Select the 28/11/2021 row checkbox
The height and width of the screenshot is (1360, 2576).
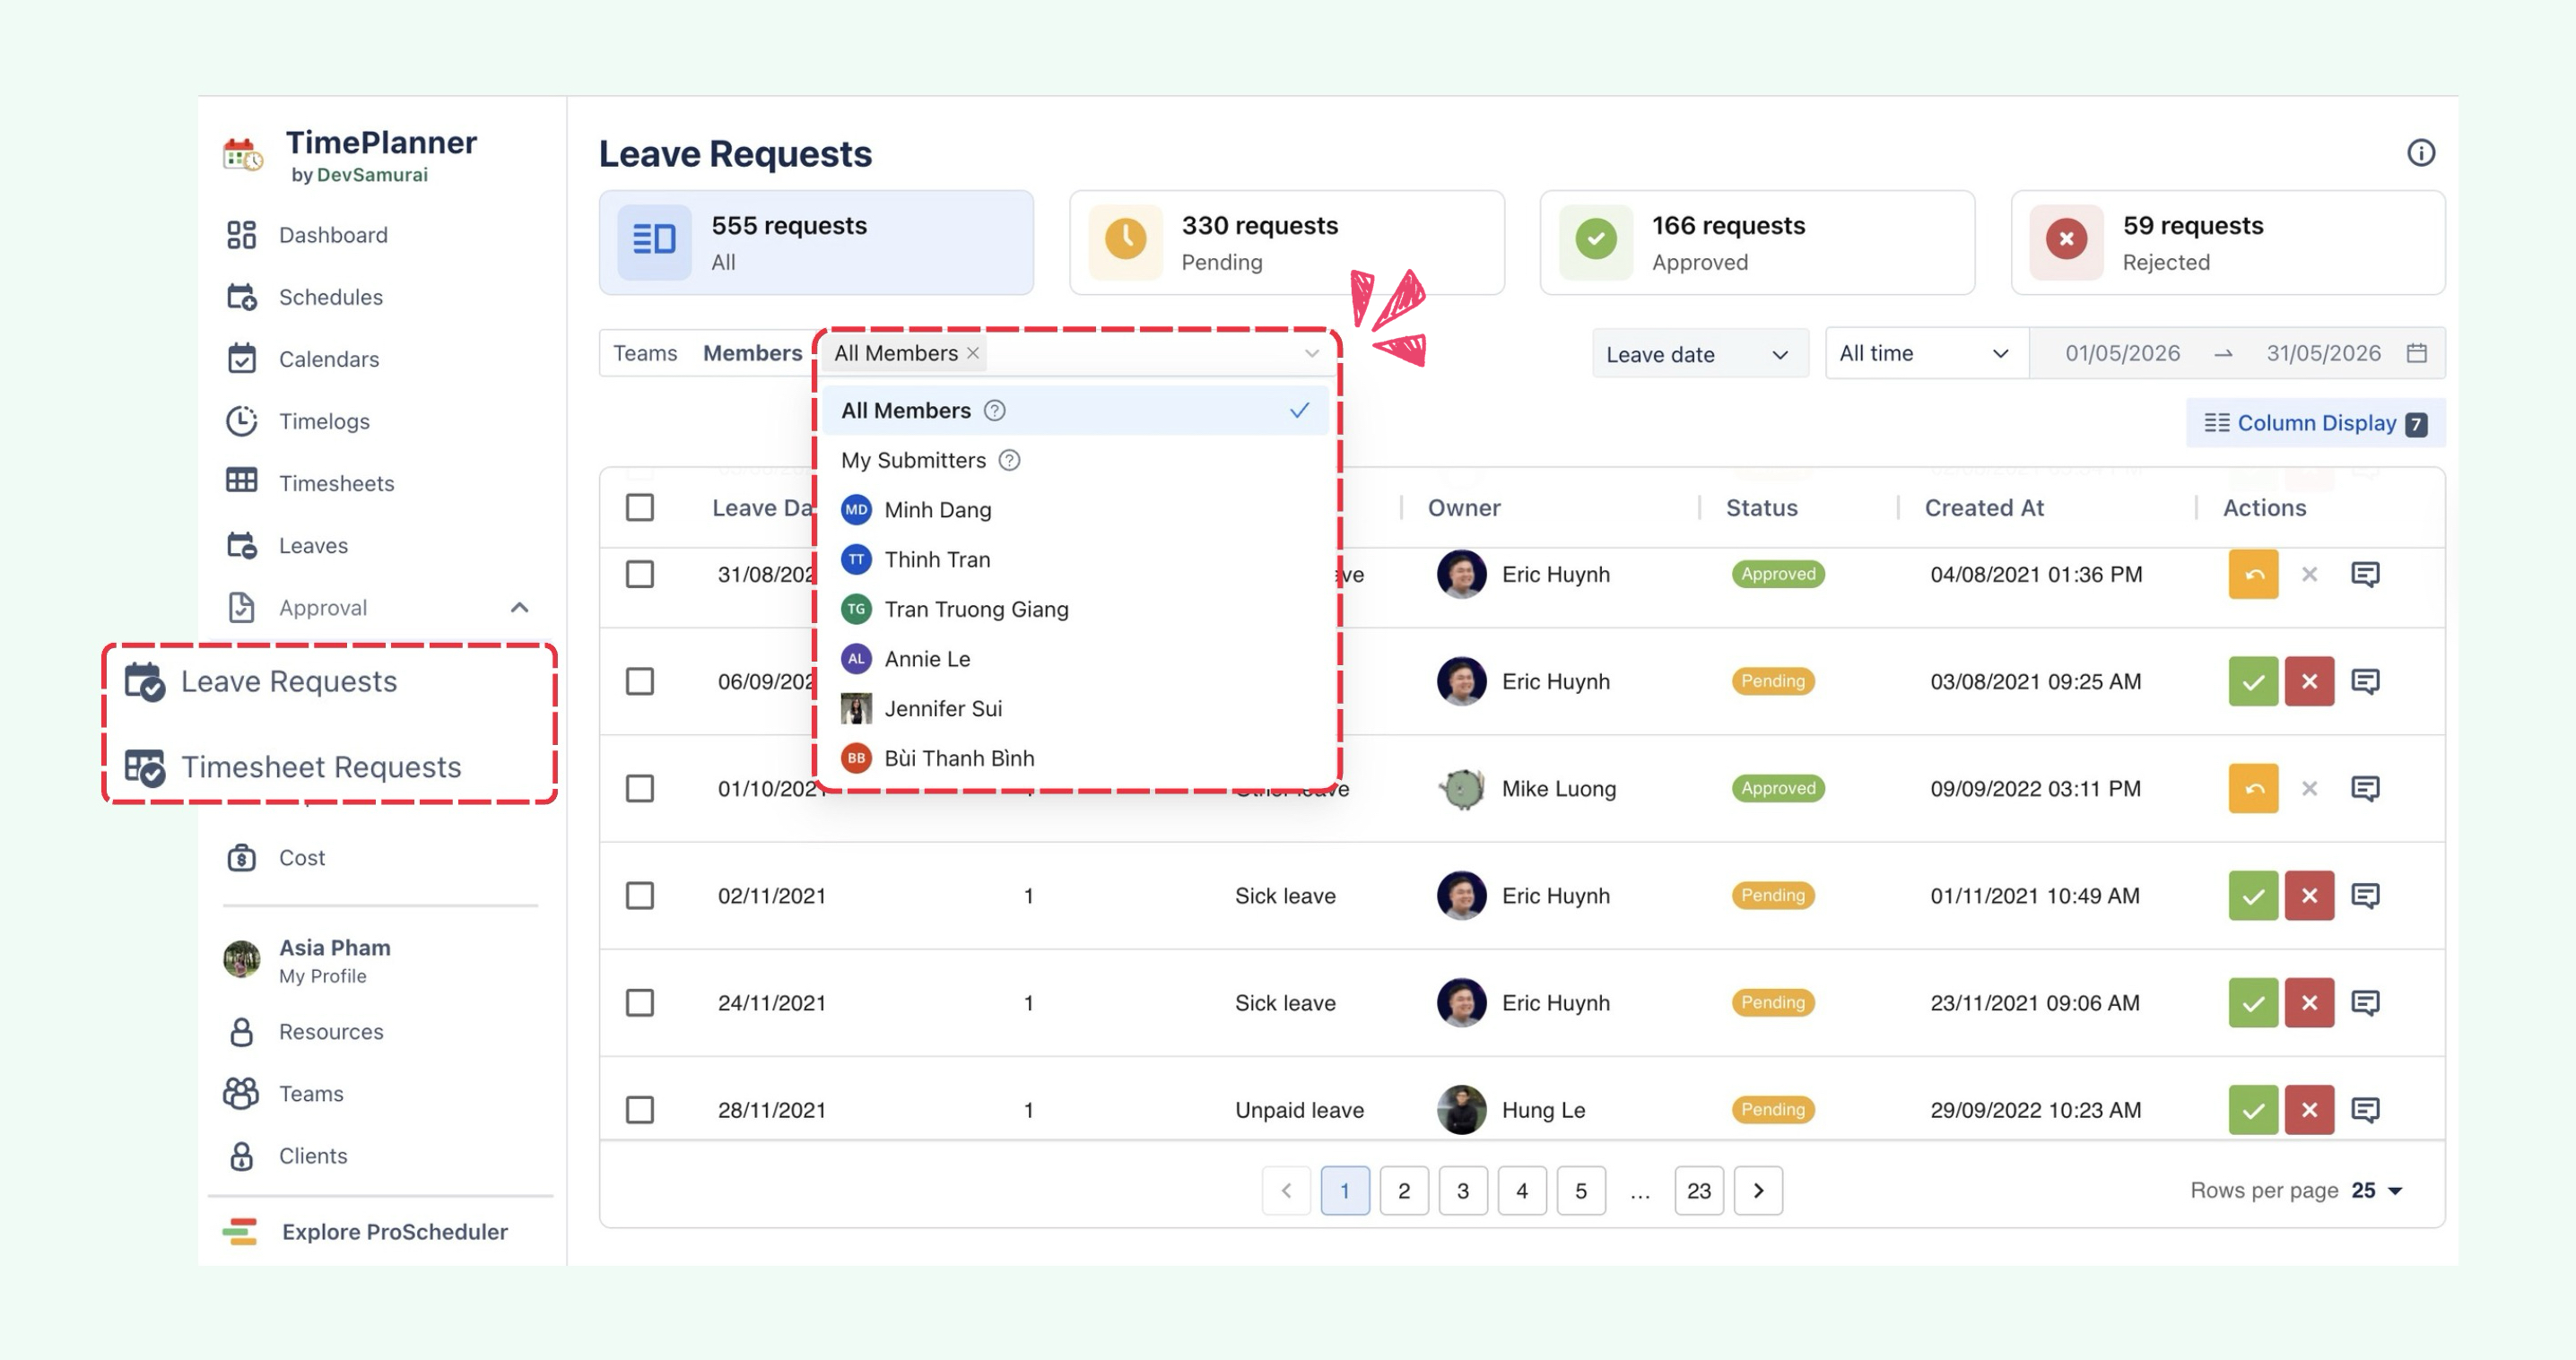(x=640, y=1109)
